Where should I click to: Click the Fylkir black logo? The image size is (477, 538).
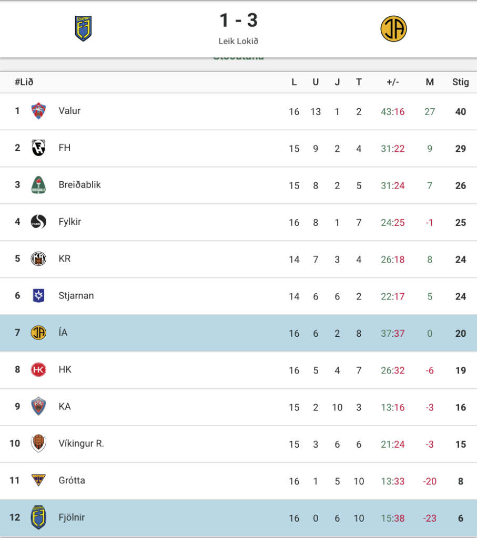[x=38, y=222]
